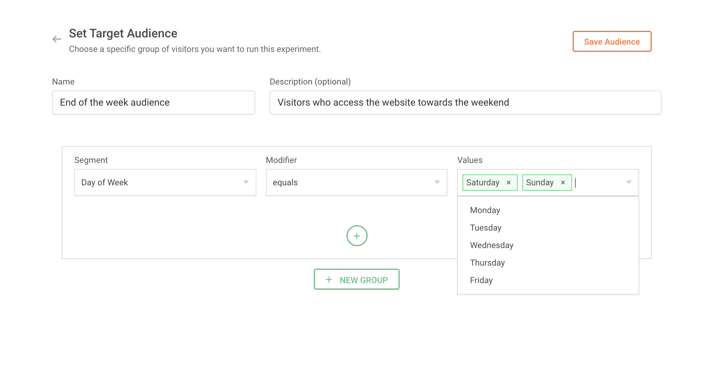The height and width of the screenshot is (367, 702).
Task: Click the circular plus add-condition icon
Action: click(x=357, y=236)
